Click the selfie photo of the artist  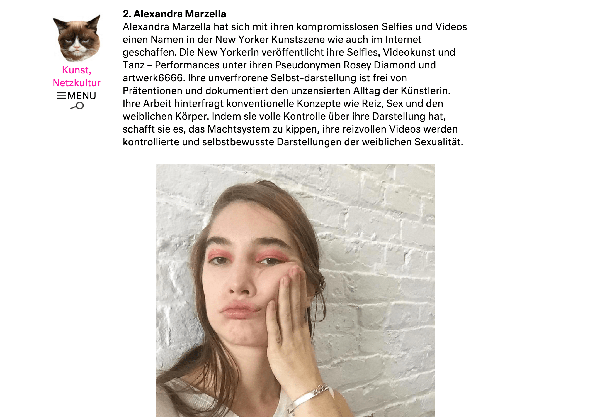pos(295,290)
